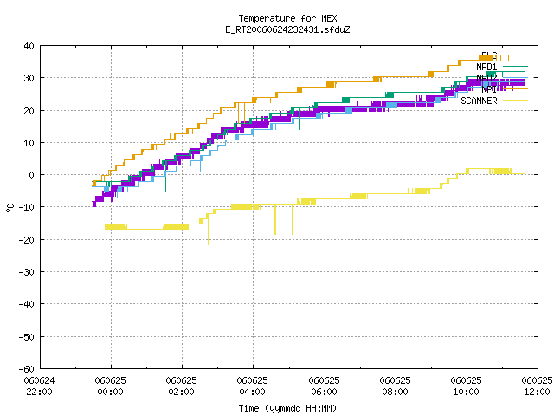Click the y-axis tick label -10
The height and width of the screenshot is (416, 554).
click(x=27, y=207)
